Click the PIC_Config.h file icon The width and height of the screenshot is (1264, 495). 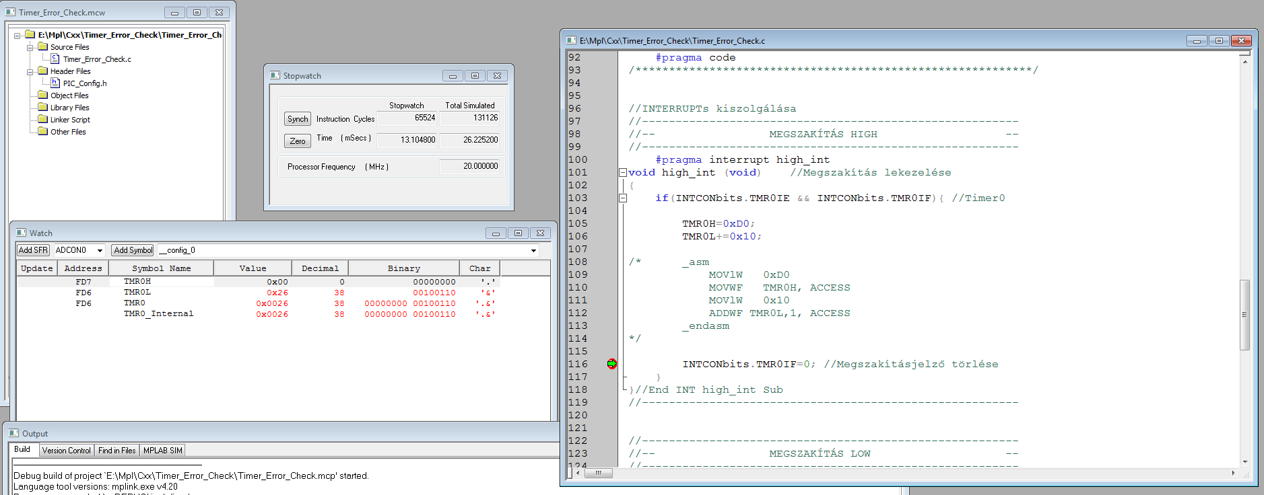[55, 83]
